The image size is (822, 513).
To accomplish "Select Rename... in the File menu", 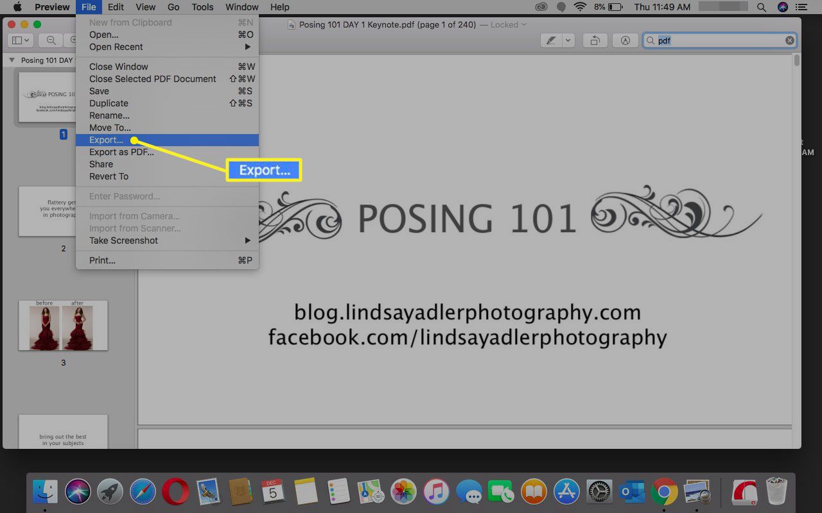I will (x=167, y=115).
